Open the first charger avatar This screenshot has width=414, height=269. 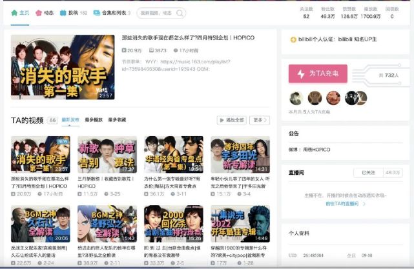296,98
